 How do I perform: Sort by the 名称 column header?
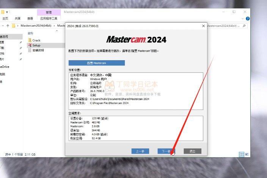tap(30, 33)
